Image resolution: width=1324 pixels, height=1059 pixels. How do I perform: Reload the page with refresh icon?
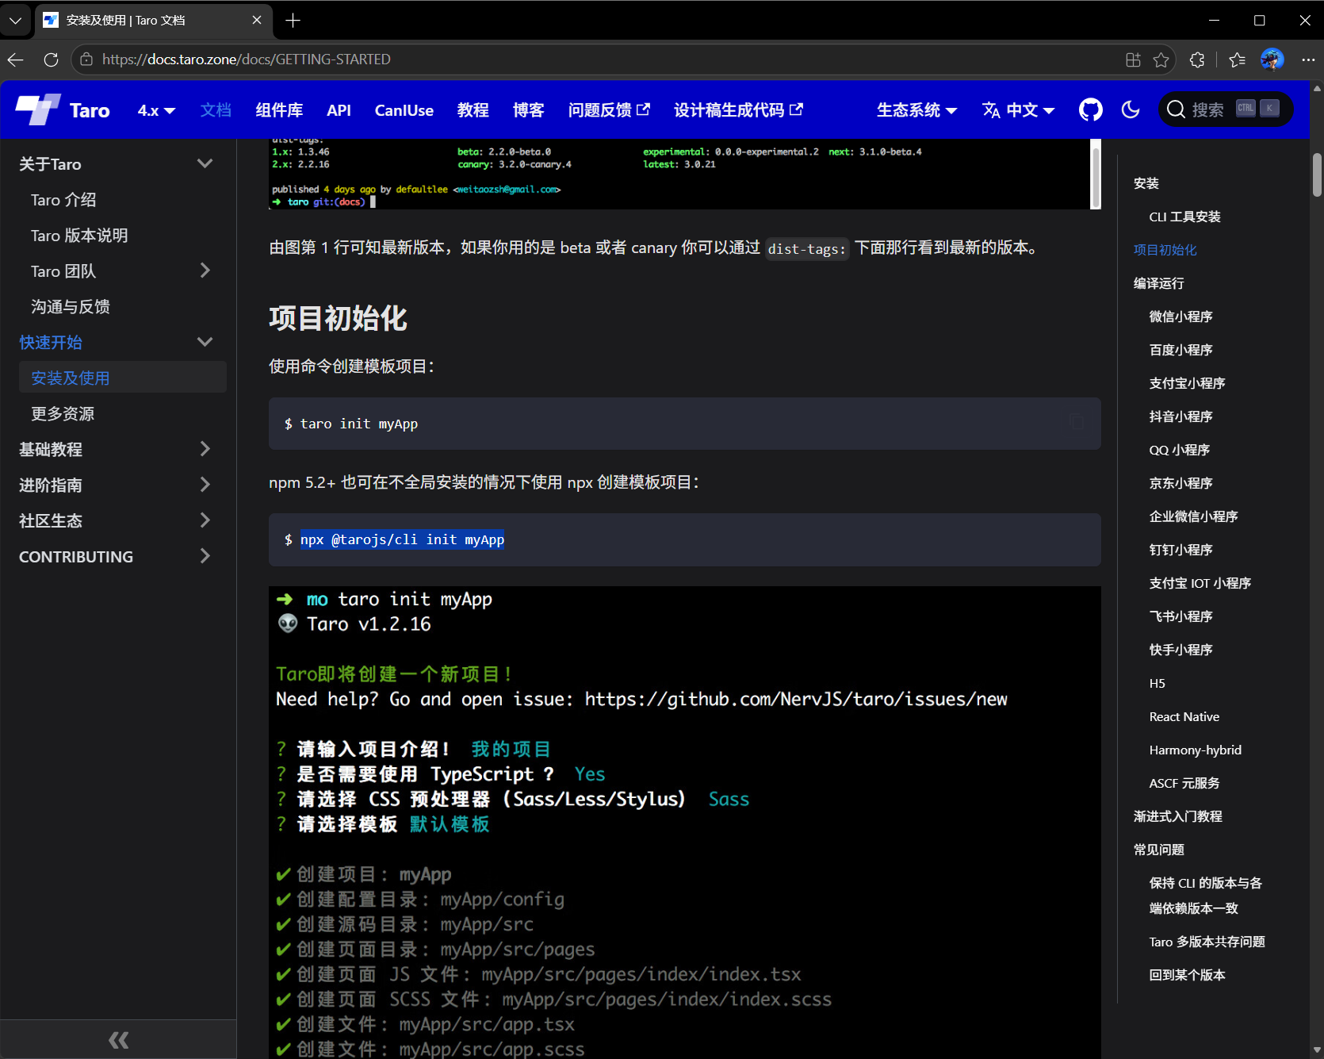pyautogui.click(x=51, y=59)
